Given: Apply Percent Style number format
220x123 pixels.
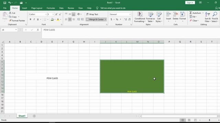Looking at the screenshot, I should point(117,19).
